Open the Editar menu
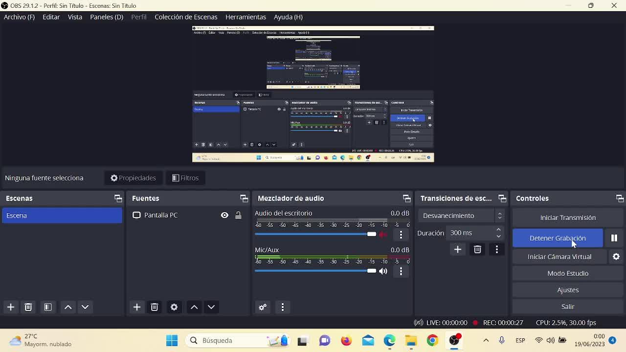The image size is (626, 352). tap(51, 17)
